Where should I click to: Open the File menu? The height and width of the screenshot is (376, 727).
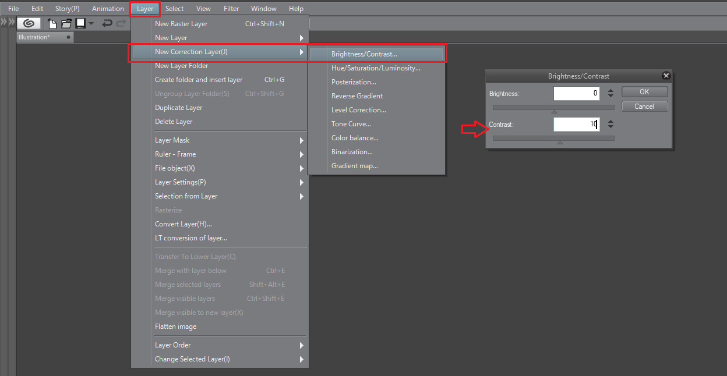(x=13, y=9)
